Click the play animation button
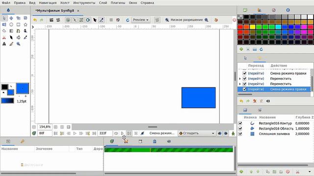This screenshot has width=314, height=176. coord(75,133)
